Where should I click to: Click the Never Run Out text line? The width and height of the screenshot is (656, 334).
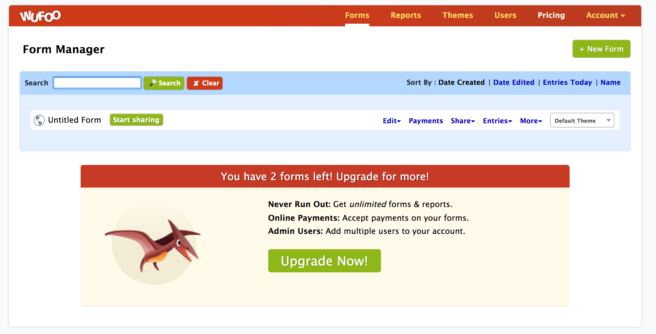click(360, 204)
